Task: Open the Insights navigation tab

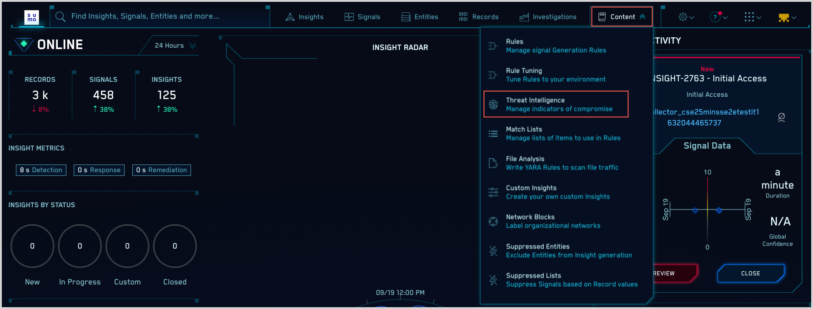Action: pyautogui.click(x=305, y=17)
